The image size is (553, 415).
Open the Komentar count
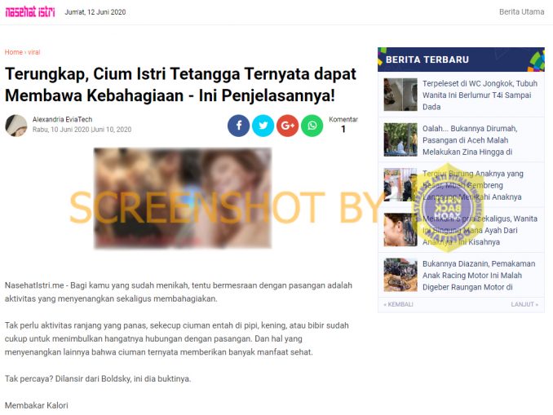coord(343,125)
